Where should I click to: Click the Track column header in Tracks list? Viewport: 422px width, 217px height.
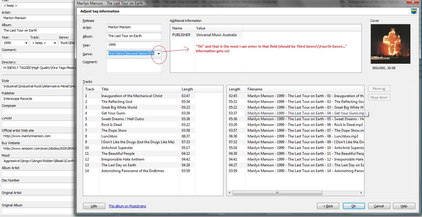tap(91, 89)
